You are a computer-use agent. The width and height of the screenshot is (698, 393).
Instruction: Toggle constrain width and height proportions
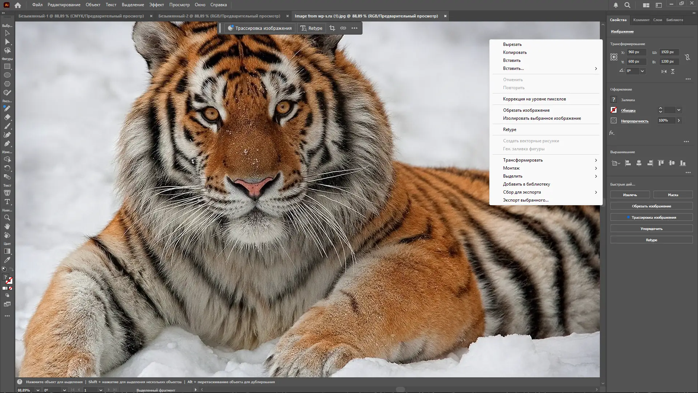(x=687, y=57)
